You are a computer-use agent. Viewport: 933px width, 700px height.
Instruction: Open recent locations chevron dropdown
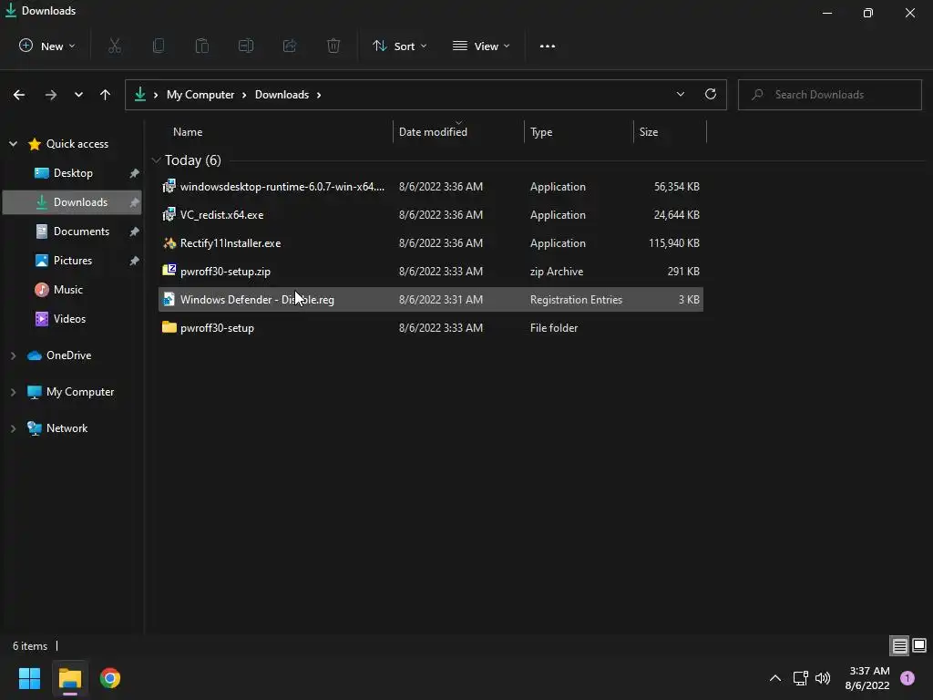pyautogui.click(x=78, y=95)
